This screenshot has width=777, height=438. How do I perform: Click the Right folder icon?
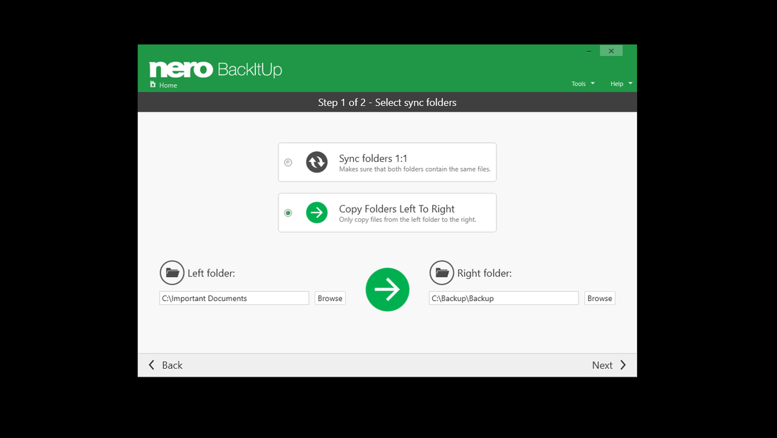tap(441, 273)
